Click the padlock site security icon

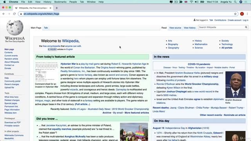pyautogui.click(x=21, y=14)
